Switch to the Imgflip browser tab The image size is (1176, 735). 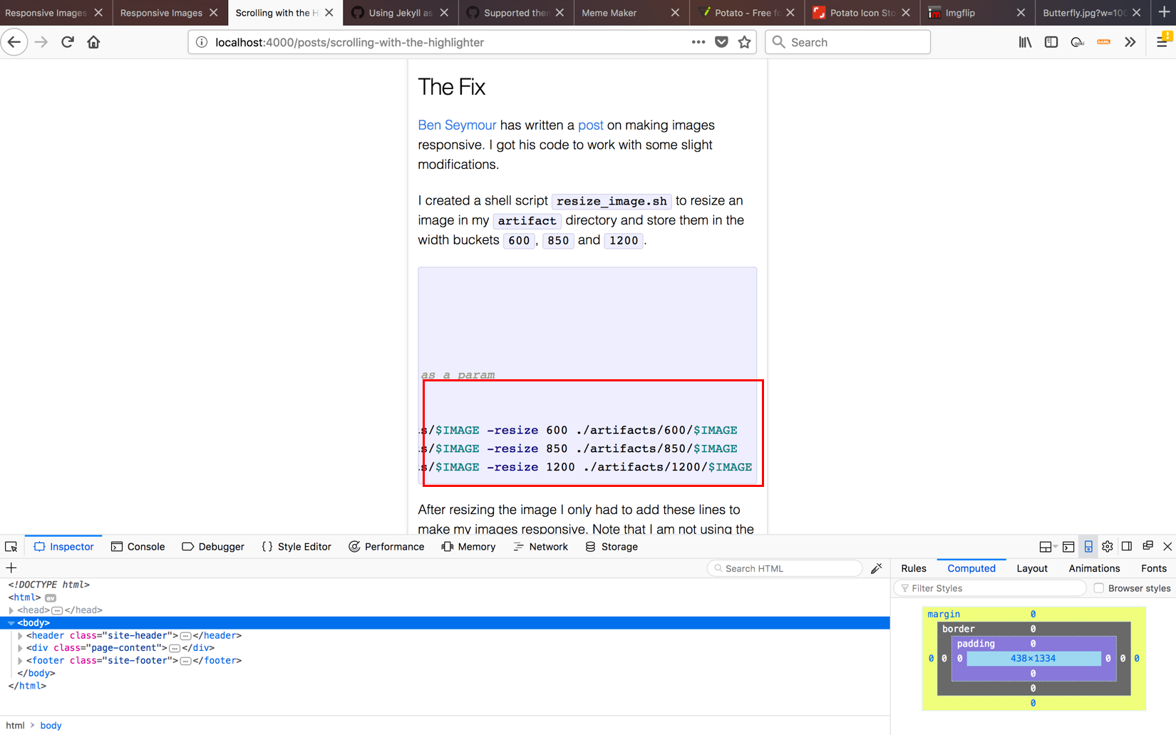click(x=978, y=12)
